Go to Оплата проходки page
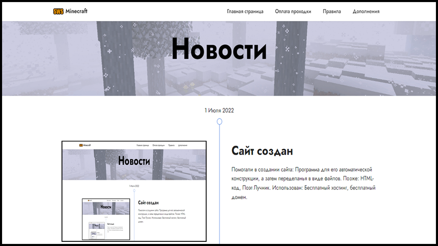The image size is (438, 246). click(293, 11)
